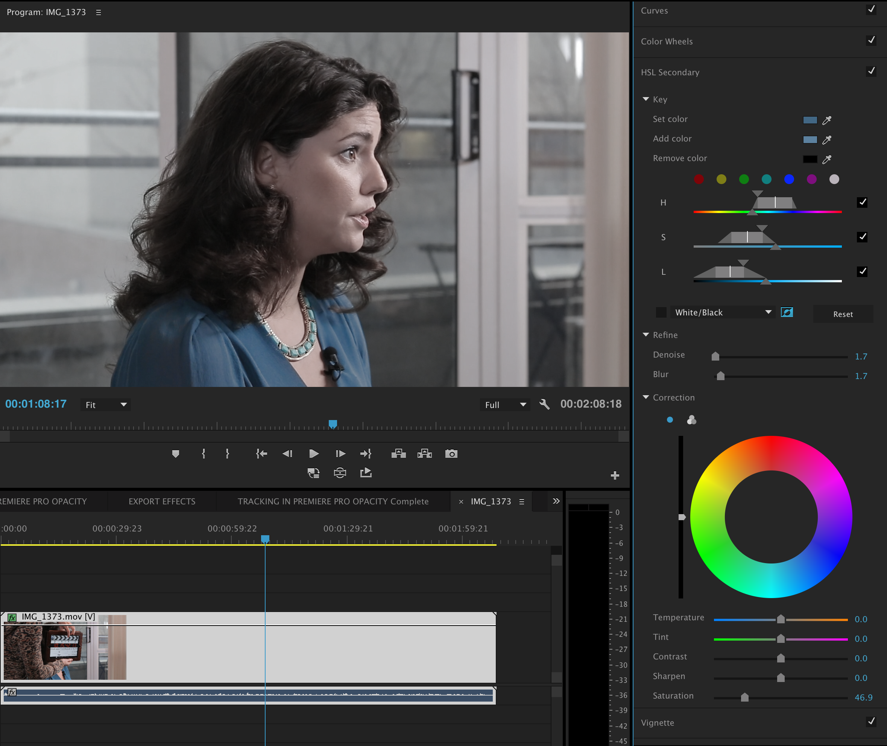Open the White/Black mask view dropdown
The height and width of the screenshot is (746, 887).
point(723,312)
